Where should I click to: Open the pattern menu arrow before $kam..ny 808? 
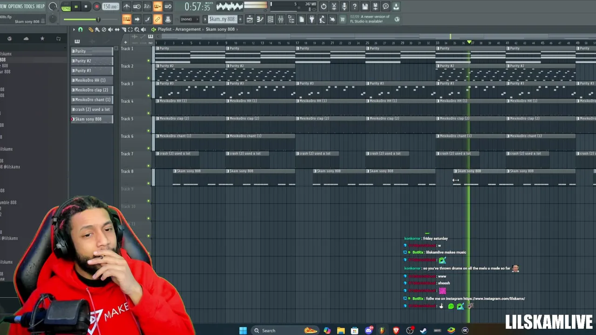(x=205, y=19)
